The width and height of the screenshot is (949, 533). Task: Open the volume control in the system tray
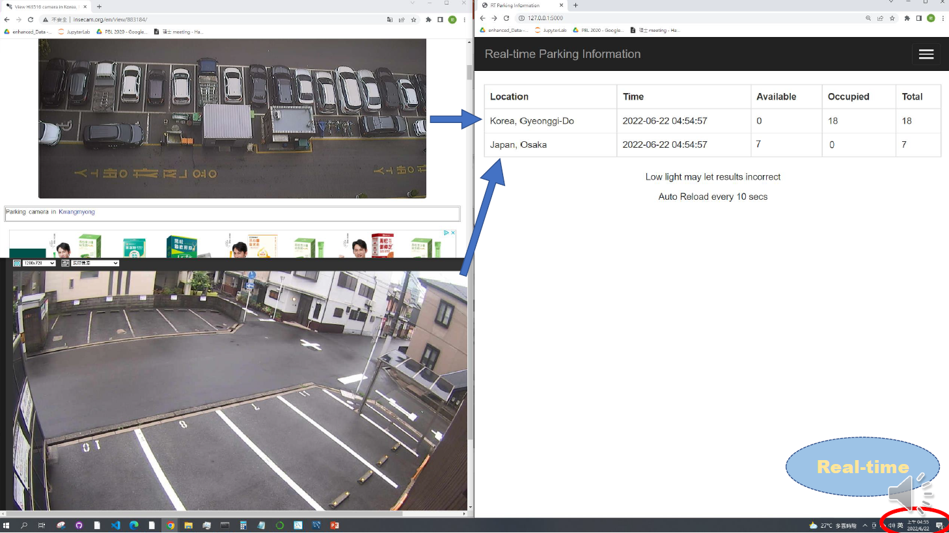(891, 525)
